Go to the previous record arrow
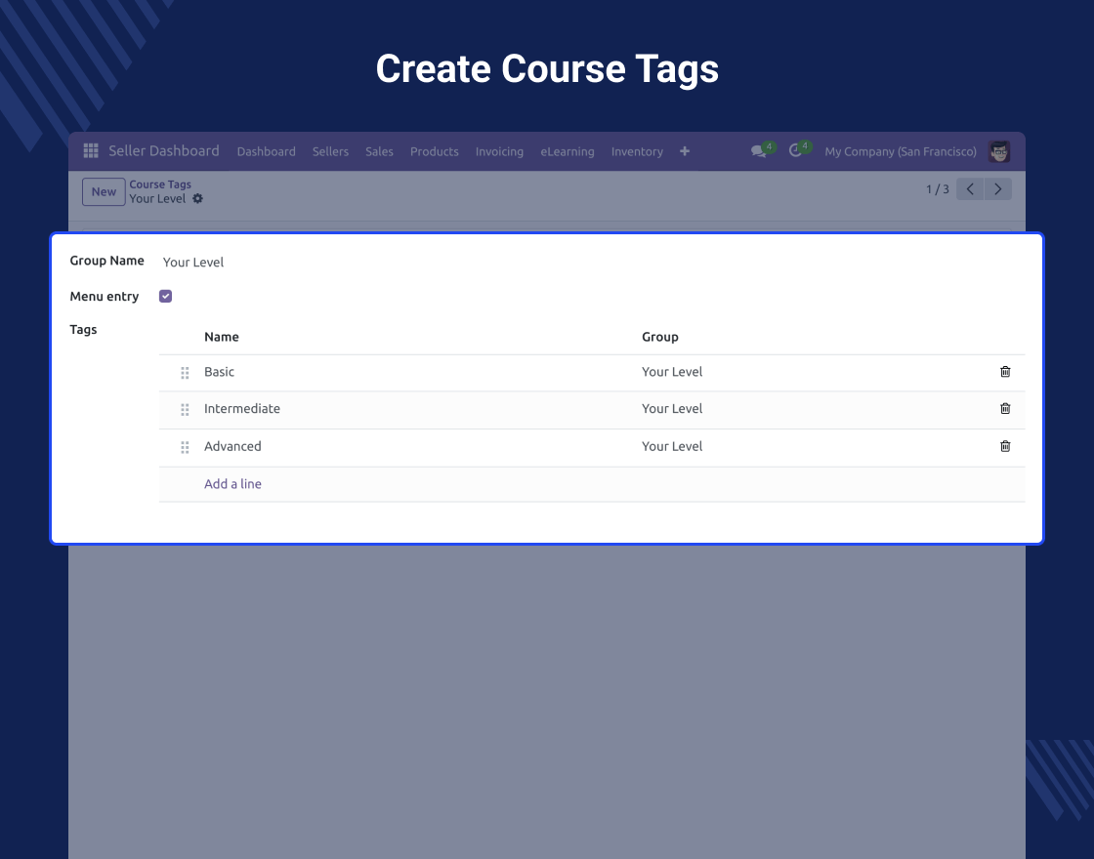Screen dimensions: 1094x859 (x=970, y=189)
